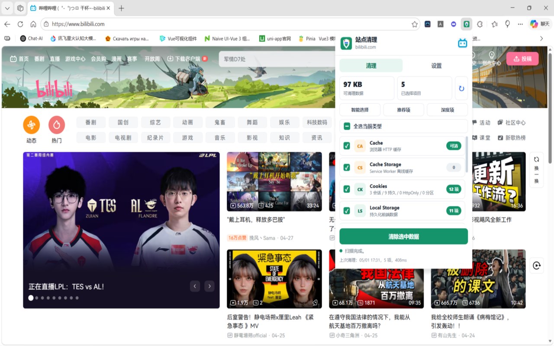554x346 pixels.
Task: Toggle the 全选当前类型 select-all checkbox
Action: click(347, 126)
